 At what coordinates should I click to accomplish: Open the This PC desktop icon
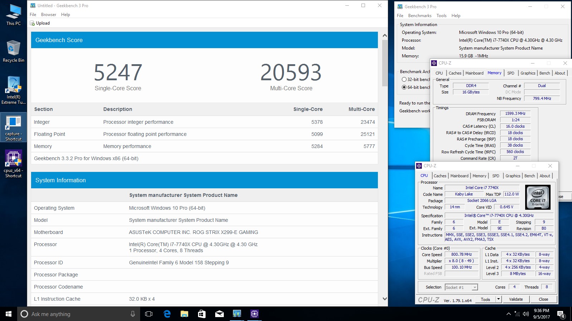pos(14,15)
